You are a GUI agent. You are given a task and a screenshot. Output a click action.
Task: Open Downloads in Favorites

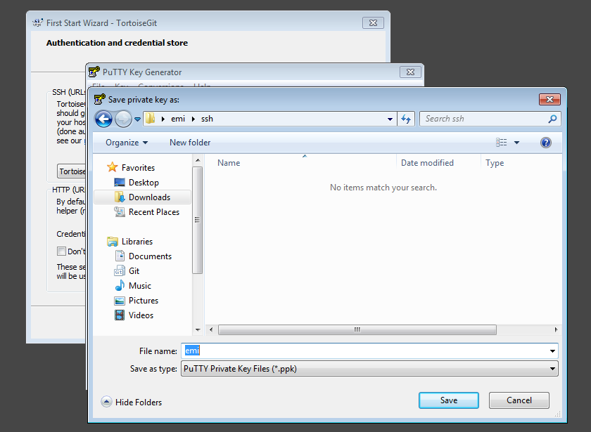coord(142,197)
